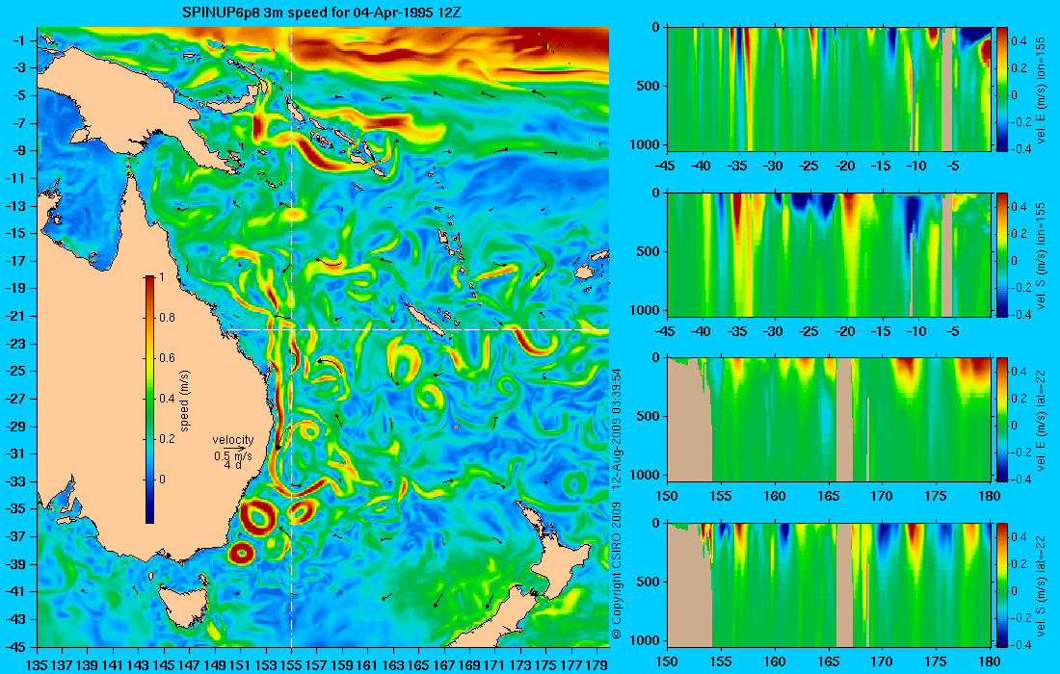
Task: Click the colorbar of the eastward velocity lon=155 section
Action: (1001, 90)
